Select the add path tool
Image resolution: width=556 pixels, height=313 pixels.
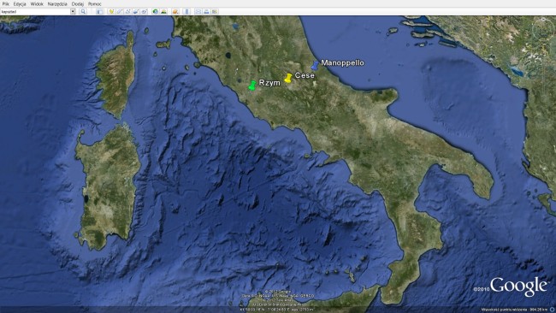128,12
